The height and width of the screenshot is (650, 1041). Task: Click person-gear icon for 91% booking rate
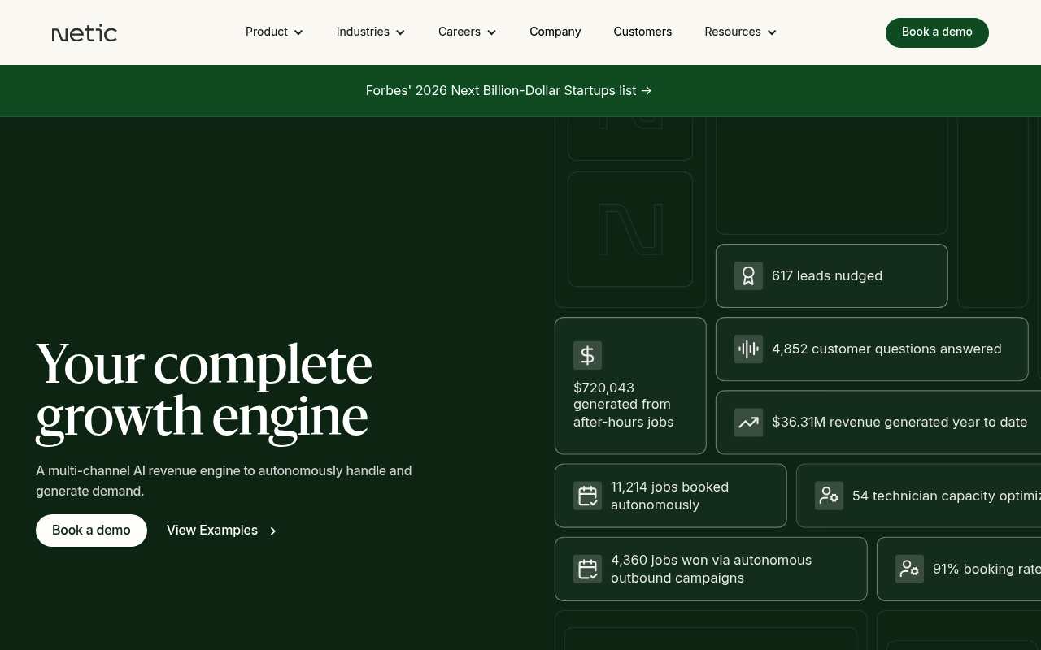pyautogui.click(x=909, y=569)
